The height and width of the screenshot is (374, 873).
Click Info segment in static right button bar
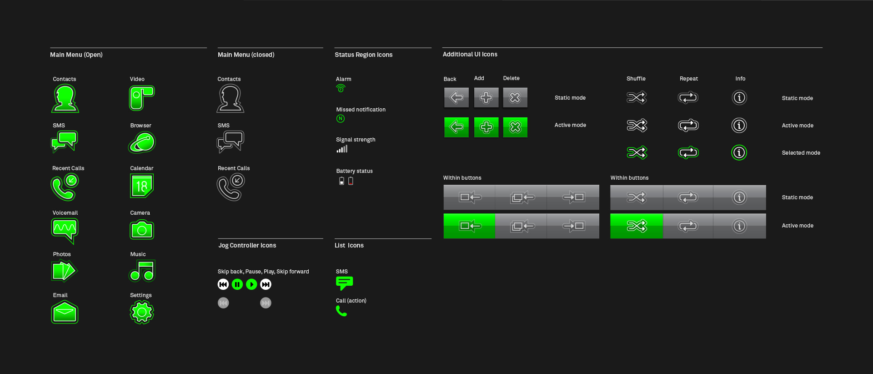pos(740,197)
